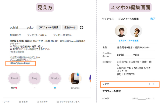This screenshot has width=166, height=103.
Task: Open the Blog story highlight
Action: 34,78
